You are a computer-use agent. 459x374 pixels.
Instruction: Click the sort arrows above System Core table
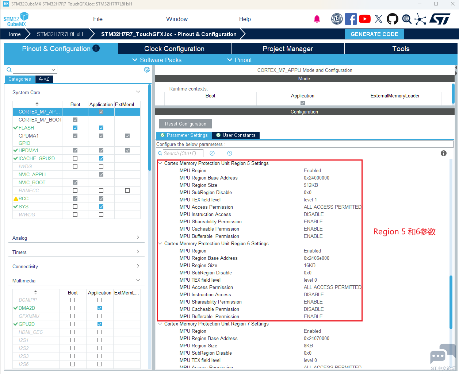coord(37,104)
